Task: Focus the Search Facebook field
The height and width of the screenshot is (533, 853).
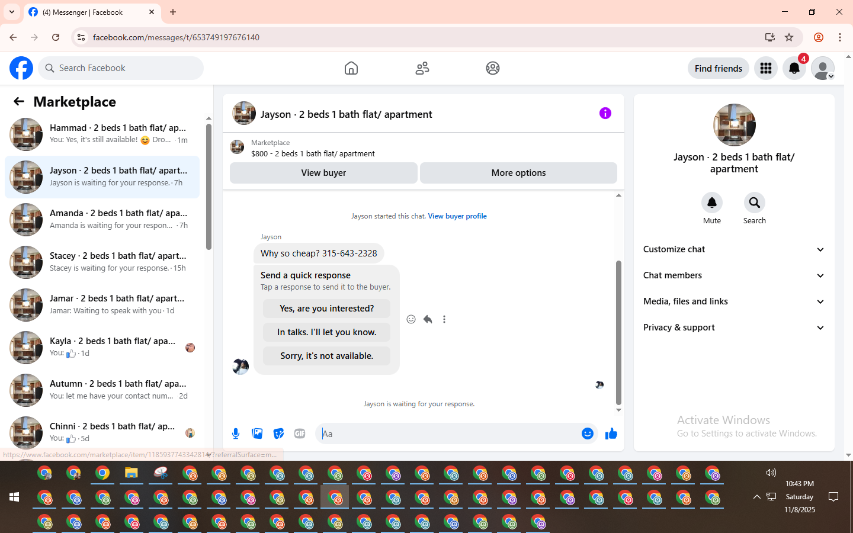Action: (x=121, y=68)
